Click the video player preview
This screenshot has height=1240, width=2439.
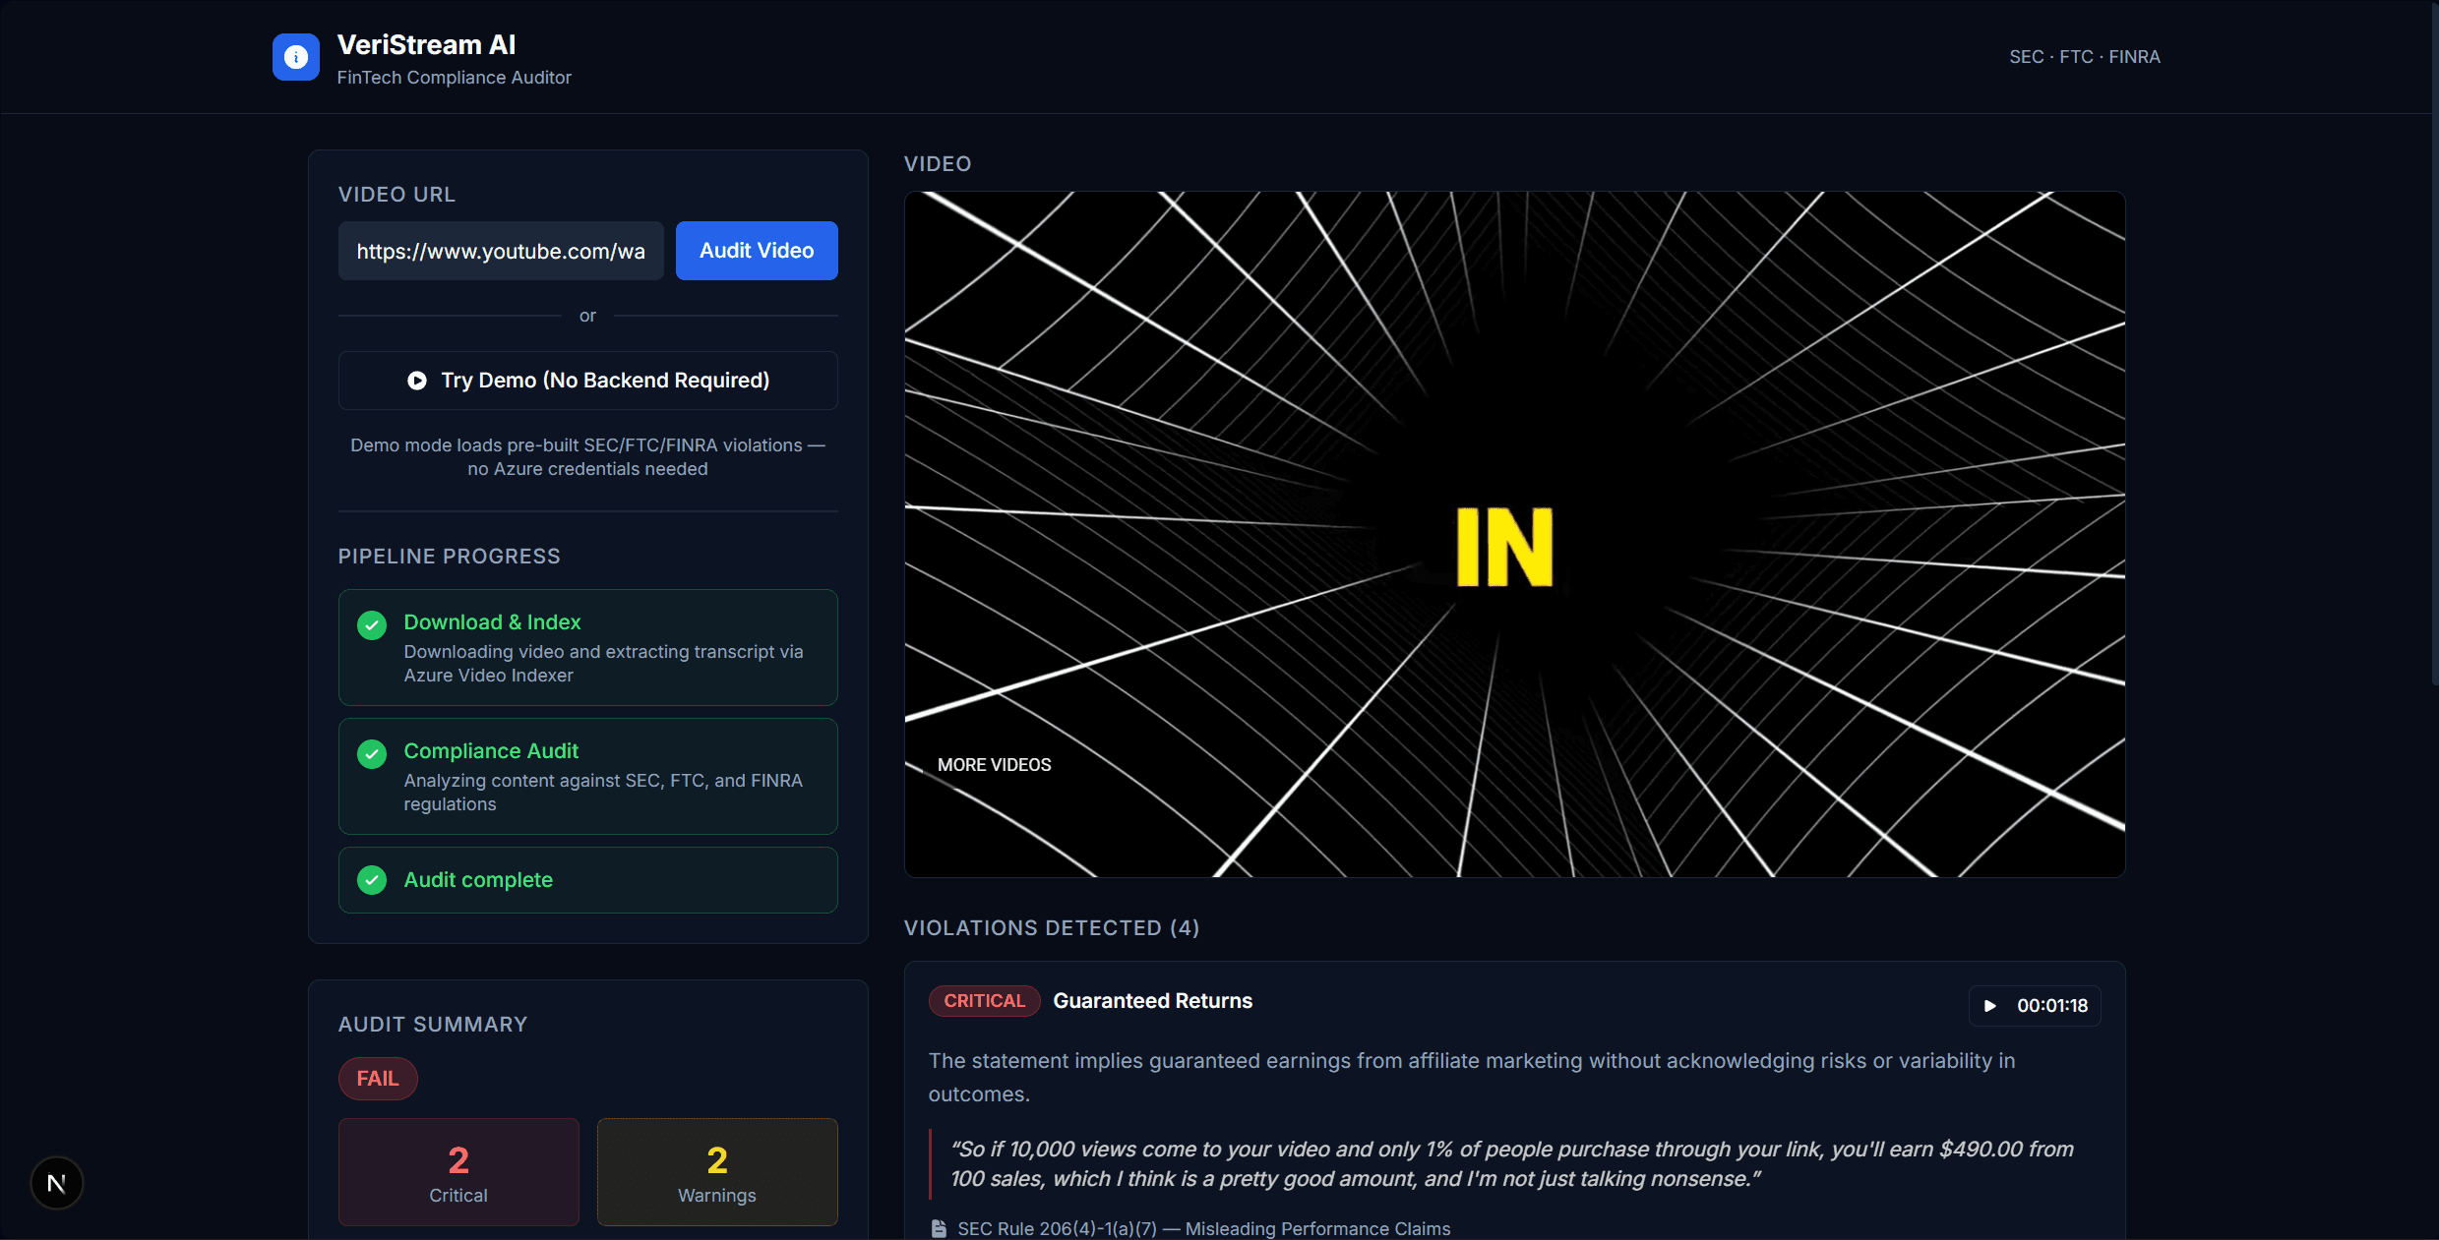pyautogui.click(x=1514, y=534)
